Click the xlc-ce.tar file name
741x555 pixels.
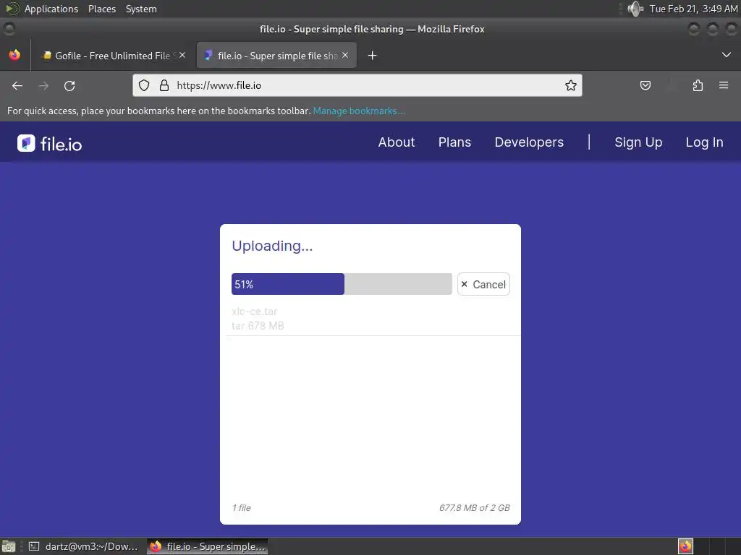(x=254, y=311)
